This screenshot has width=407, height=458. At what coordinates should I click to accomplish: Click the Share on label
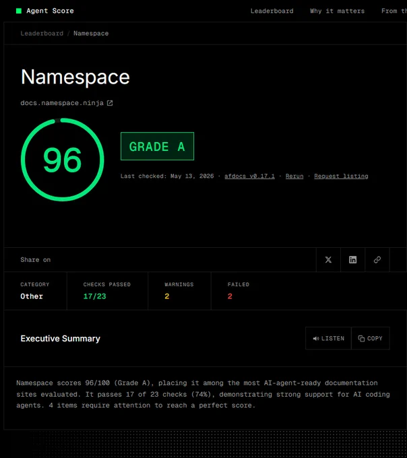(35, 260)
